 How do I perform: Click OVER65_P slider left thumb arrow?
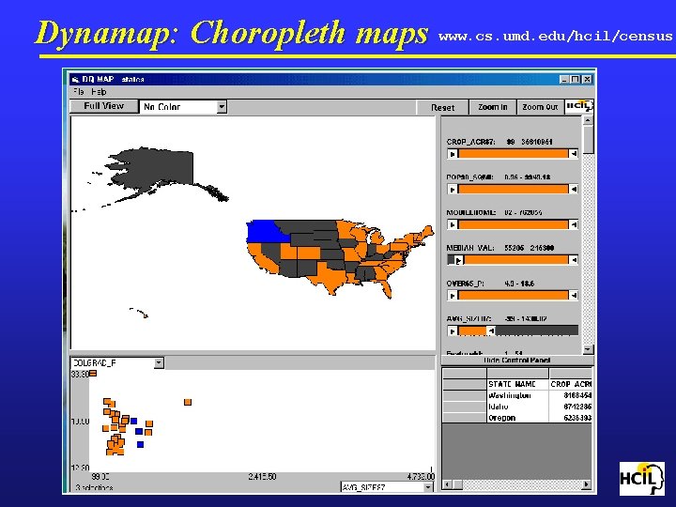click(x=453, y=296)
